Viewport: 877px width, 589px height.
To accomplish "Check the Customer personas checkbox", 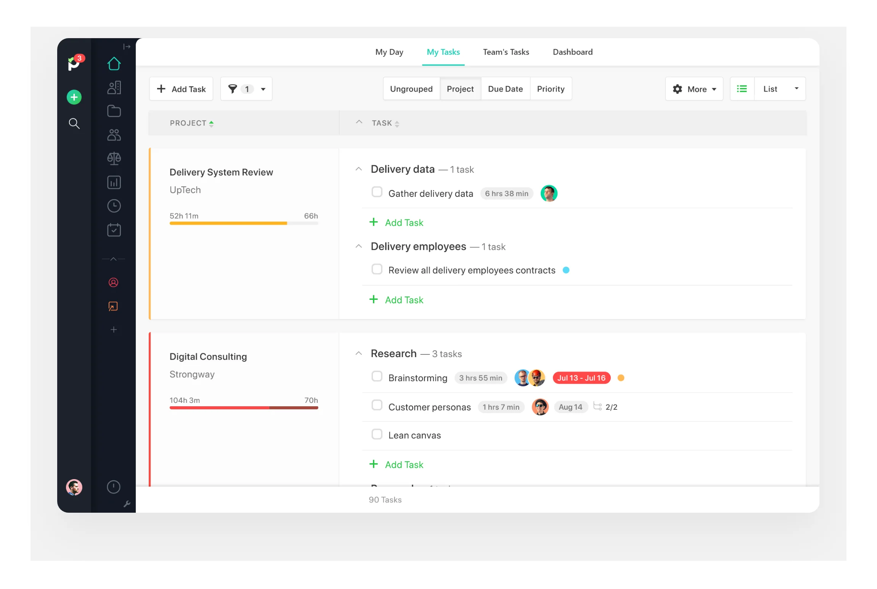I will 377,405.
